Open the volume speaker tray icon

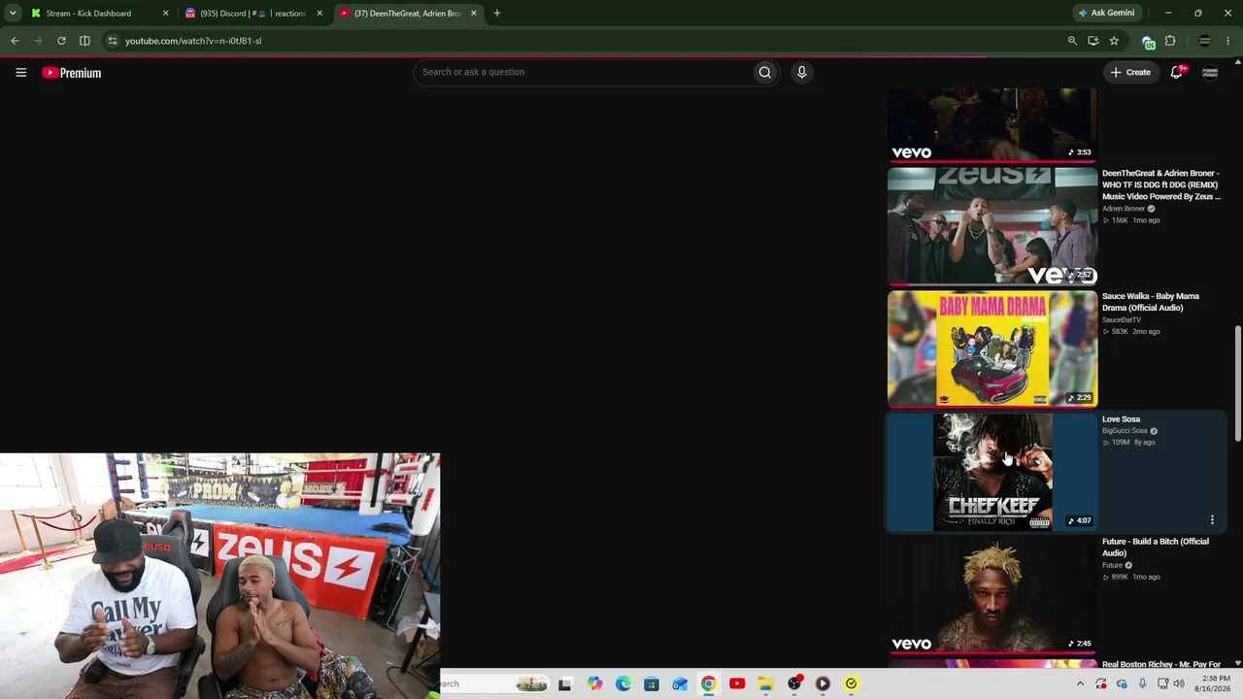pyautogui.click(x=1179, y=683)
